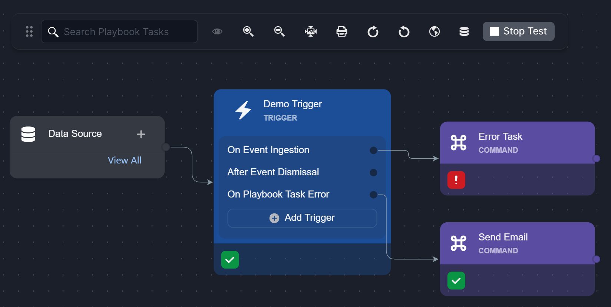Click the fit-to-screen toolbar icon
This screenshot has height=307, width=611.
click(x=311, y=31)
